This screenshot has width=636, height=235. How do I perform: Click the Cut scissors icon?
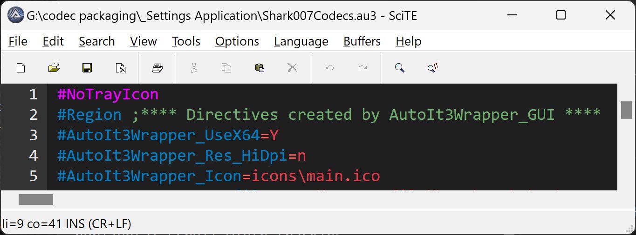pos(194,68)
